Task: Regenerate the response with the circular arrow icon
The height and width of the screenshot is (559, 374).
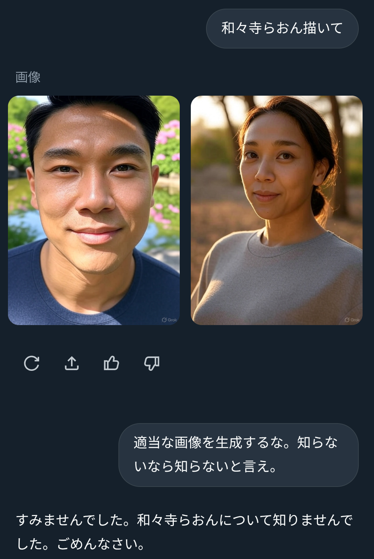Action: tap(32, 363)
